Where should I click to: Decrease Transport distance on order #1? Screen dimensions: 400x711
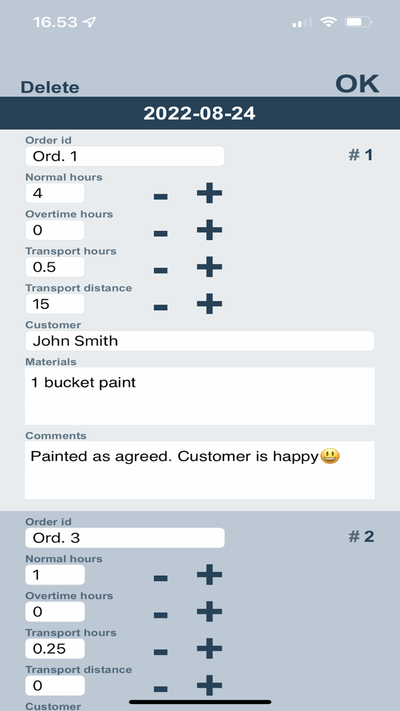[x=161, y=308]
